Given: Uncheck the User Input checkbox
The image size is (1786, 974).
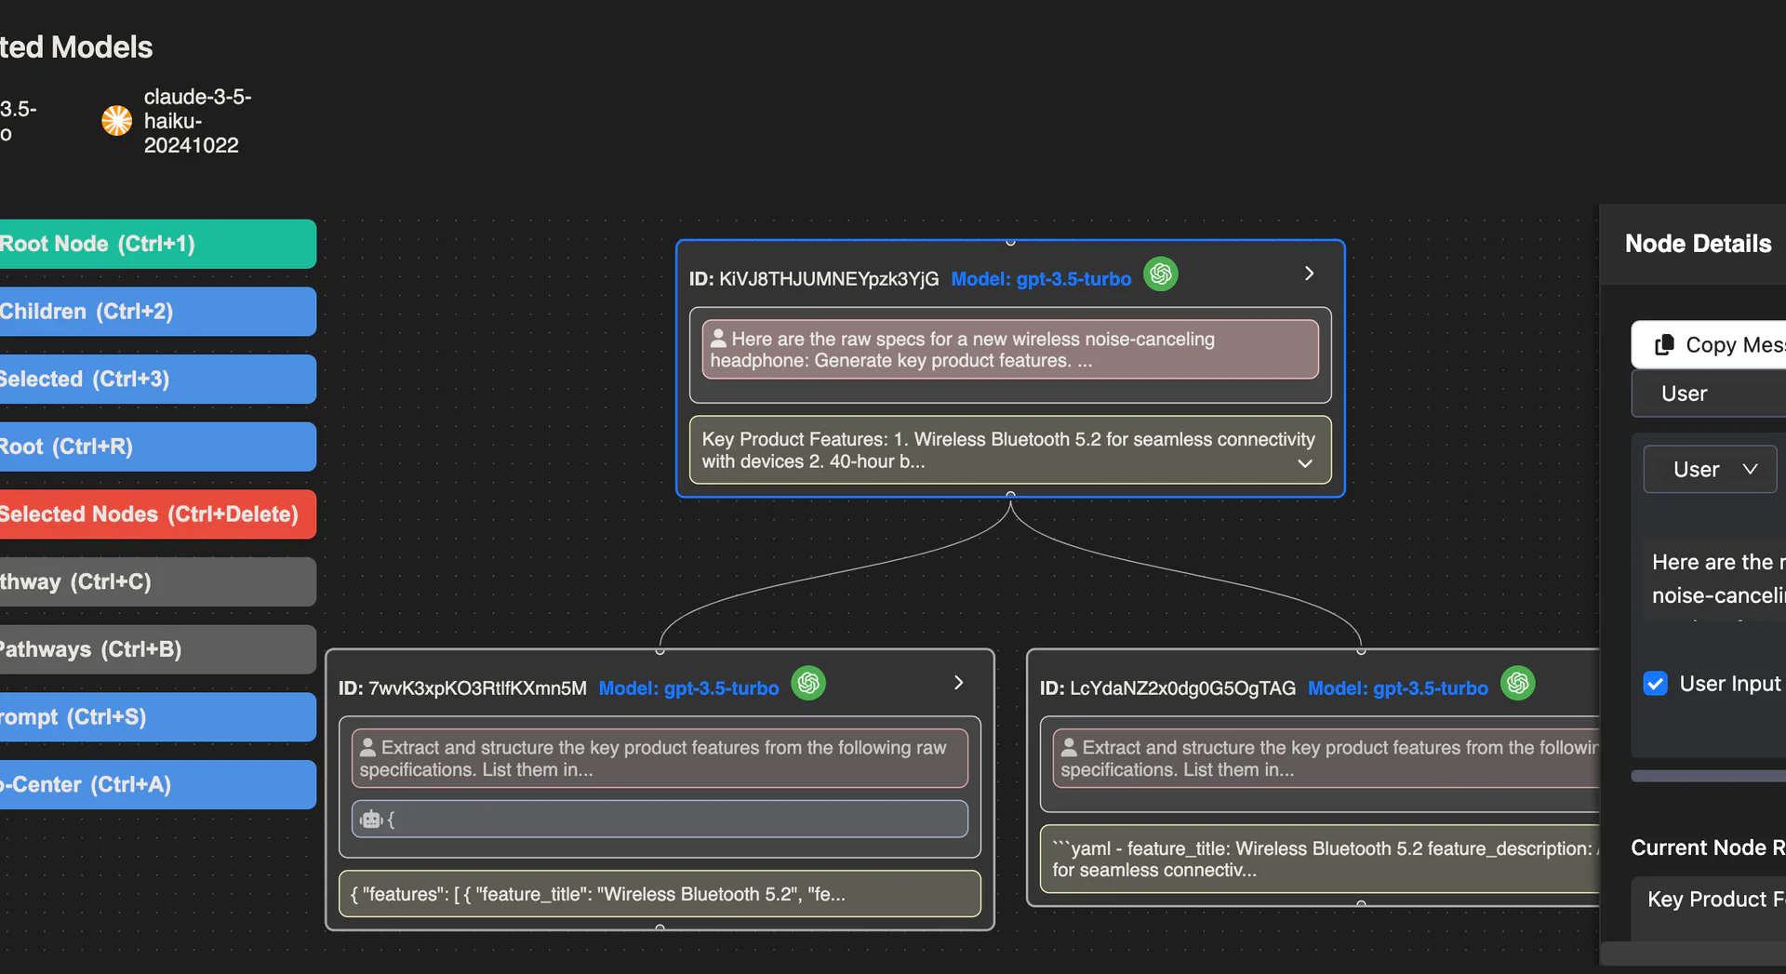Looking at the screenshot, I should [1655, 683].
